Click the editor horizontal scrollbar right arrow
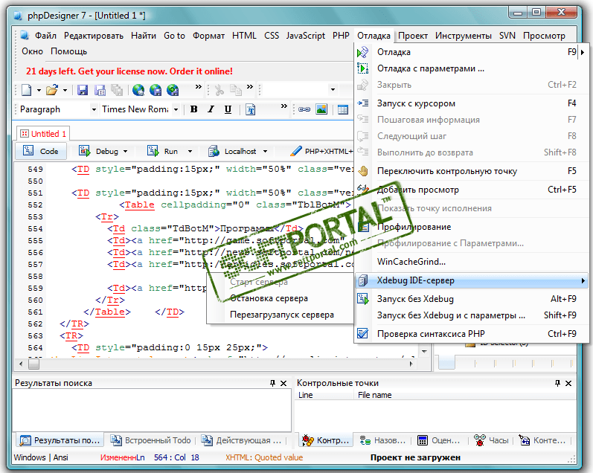The width and height of the screenshot is (593, 473). coord(411,364)
